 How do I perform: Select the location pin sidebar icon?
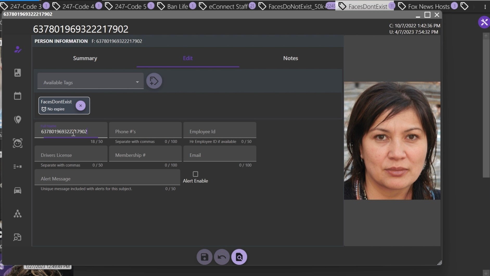tap(17, 120)
